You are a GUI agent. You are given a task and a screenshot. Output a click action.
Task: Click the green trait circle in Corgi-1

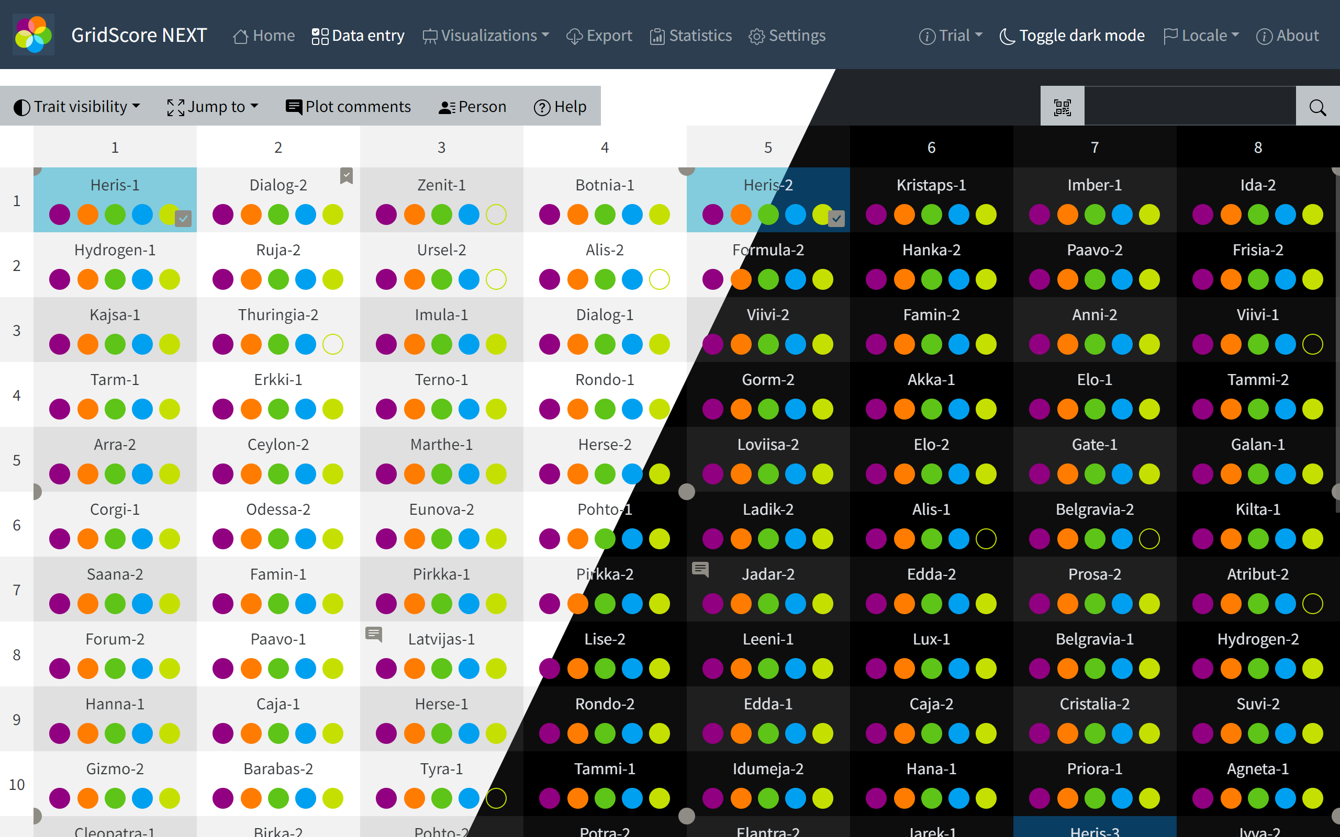pos(115,539)
